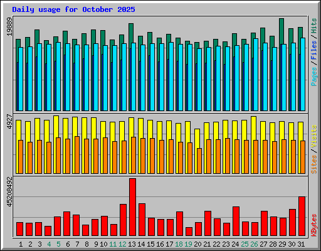
Task: Click the day 28 axis label
Action: [x=273, y=244]
